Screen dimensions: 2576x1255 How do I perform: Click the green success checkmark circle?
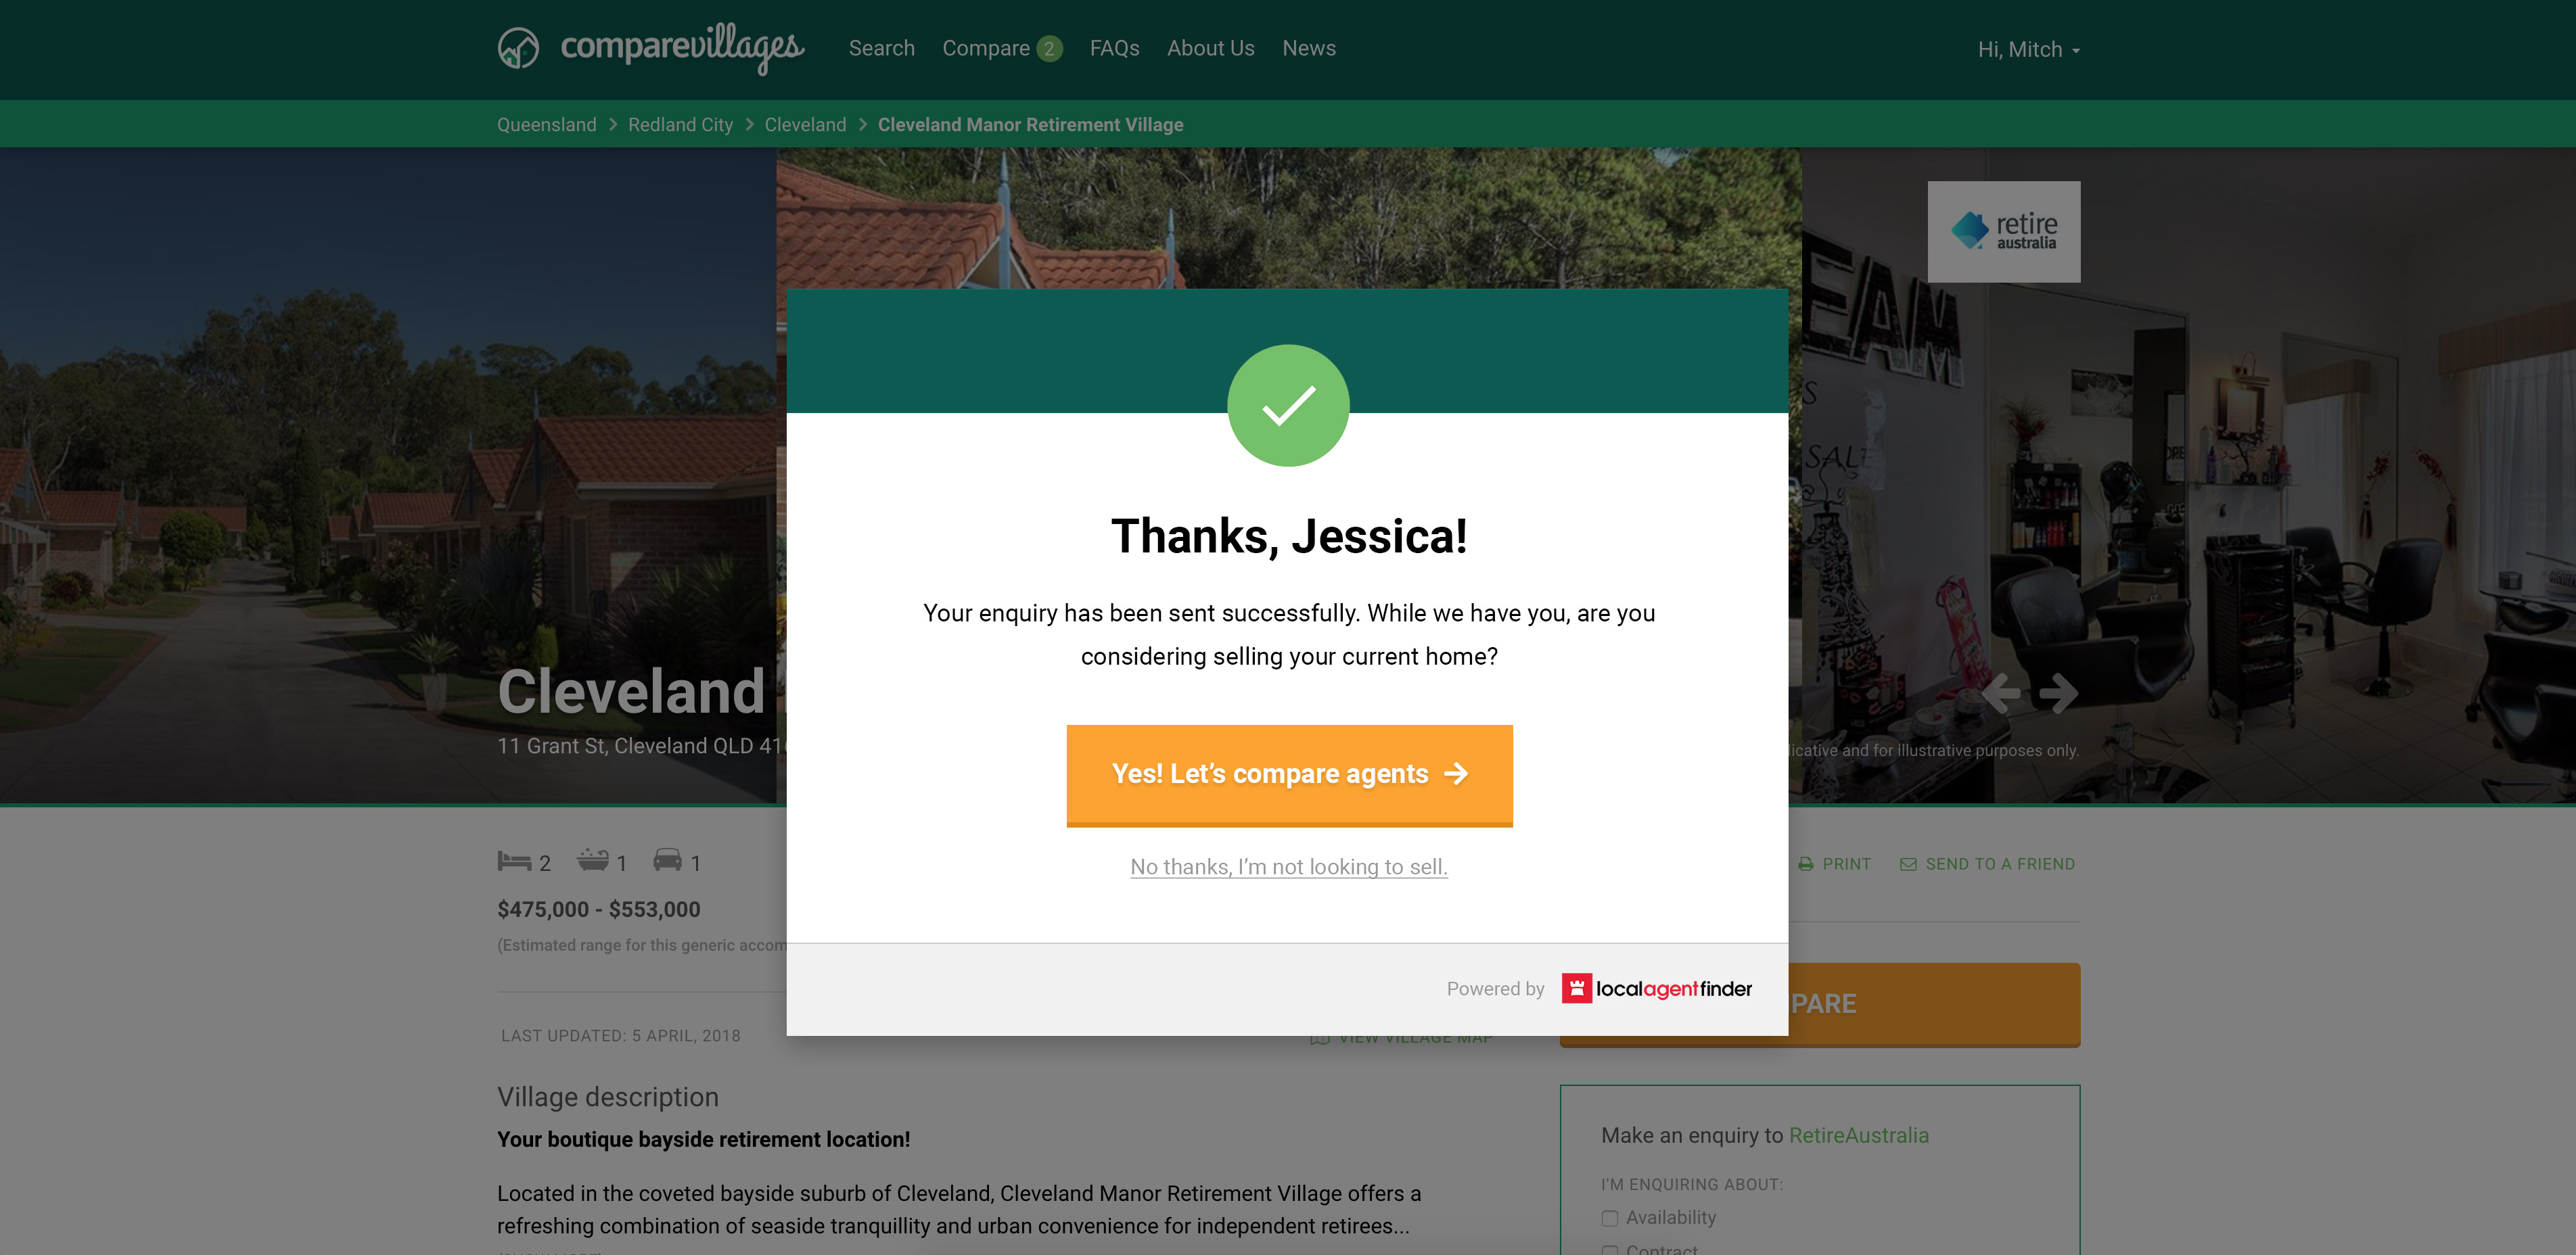point(1288,406)
